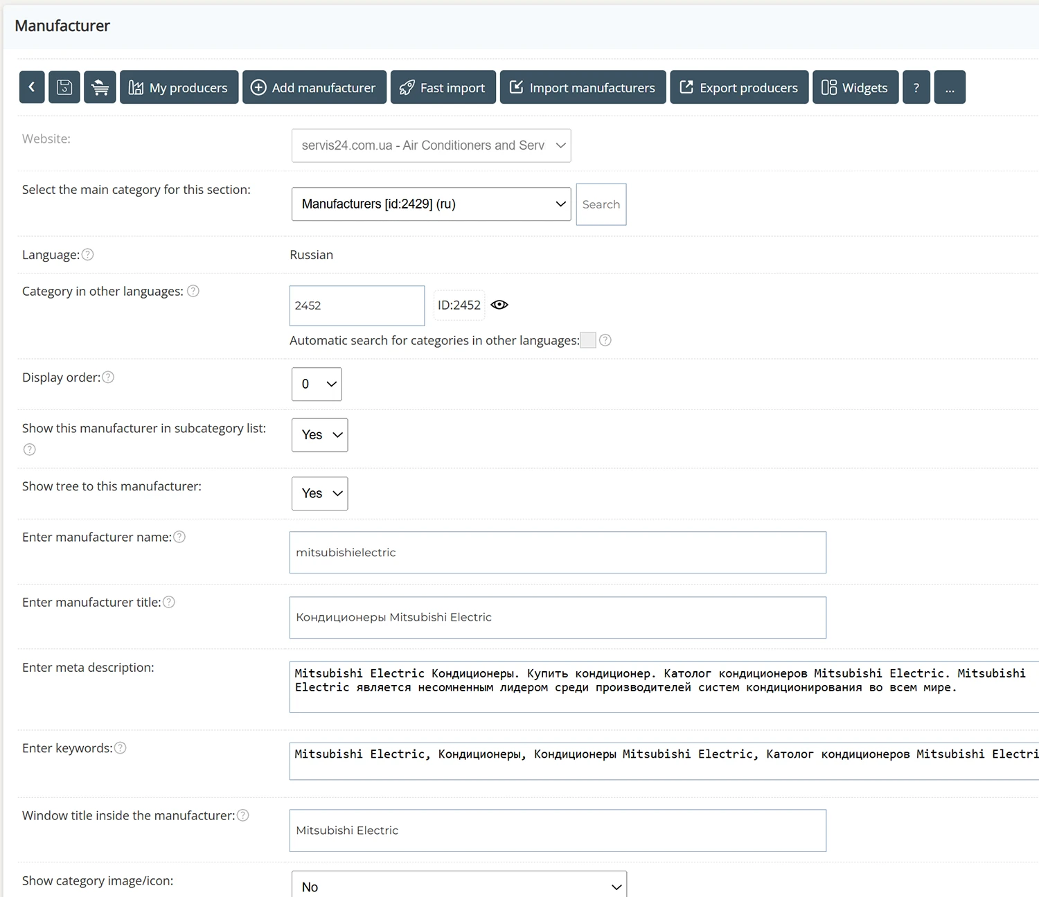Click the manufacturer title input field

click(x=558, y=618)
